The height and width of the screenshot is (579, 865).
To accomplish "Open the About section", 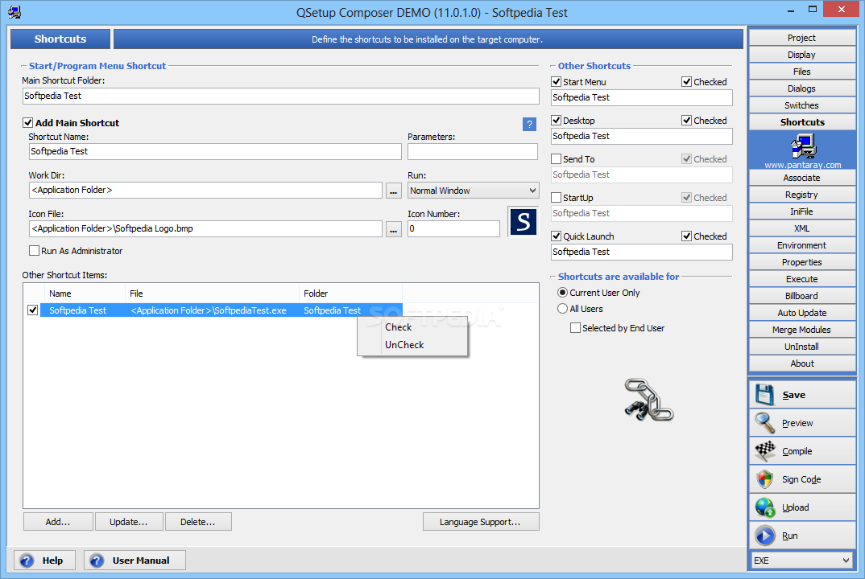I will (801, 363).
